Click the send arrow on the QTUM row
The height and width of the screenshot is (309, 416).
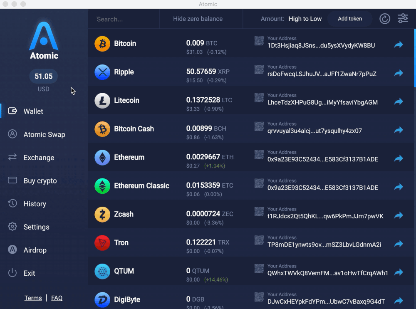coord(399,272)
